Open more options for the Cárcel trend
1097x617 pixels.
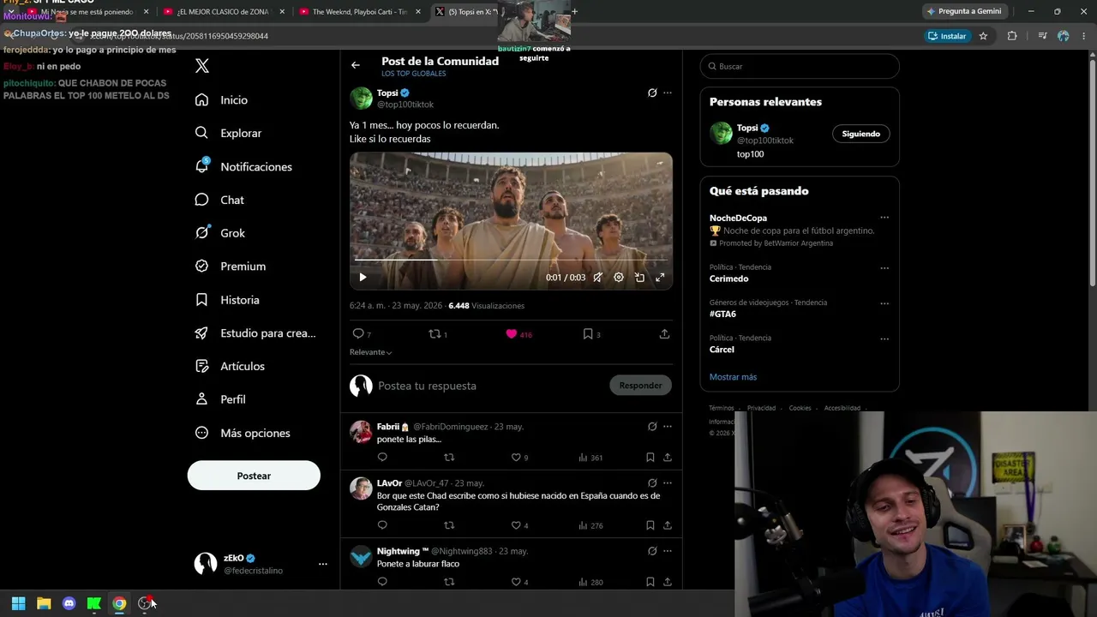(884, 339)
